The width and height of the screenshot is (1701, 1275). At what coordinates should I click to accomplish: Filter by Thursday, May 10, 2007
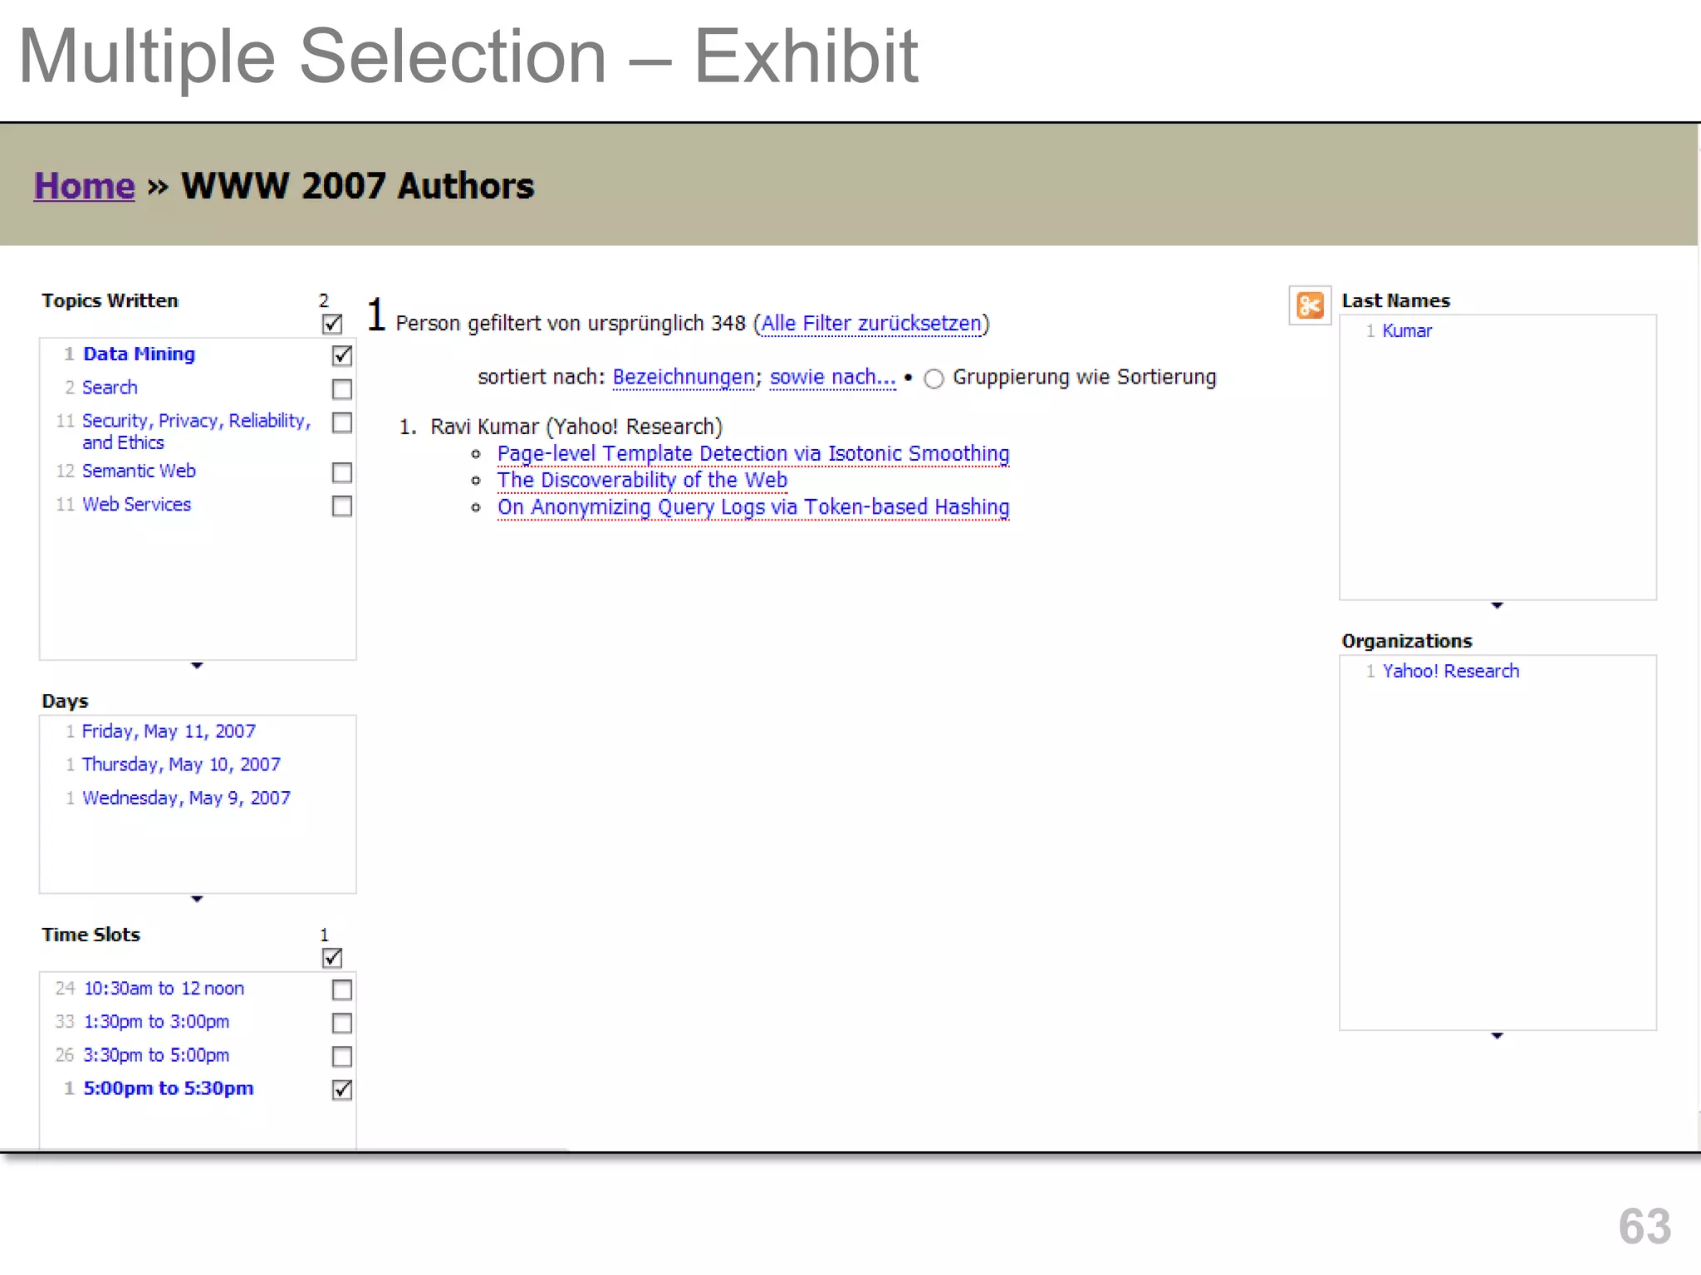tap(181, 765)
